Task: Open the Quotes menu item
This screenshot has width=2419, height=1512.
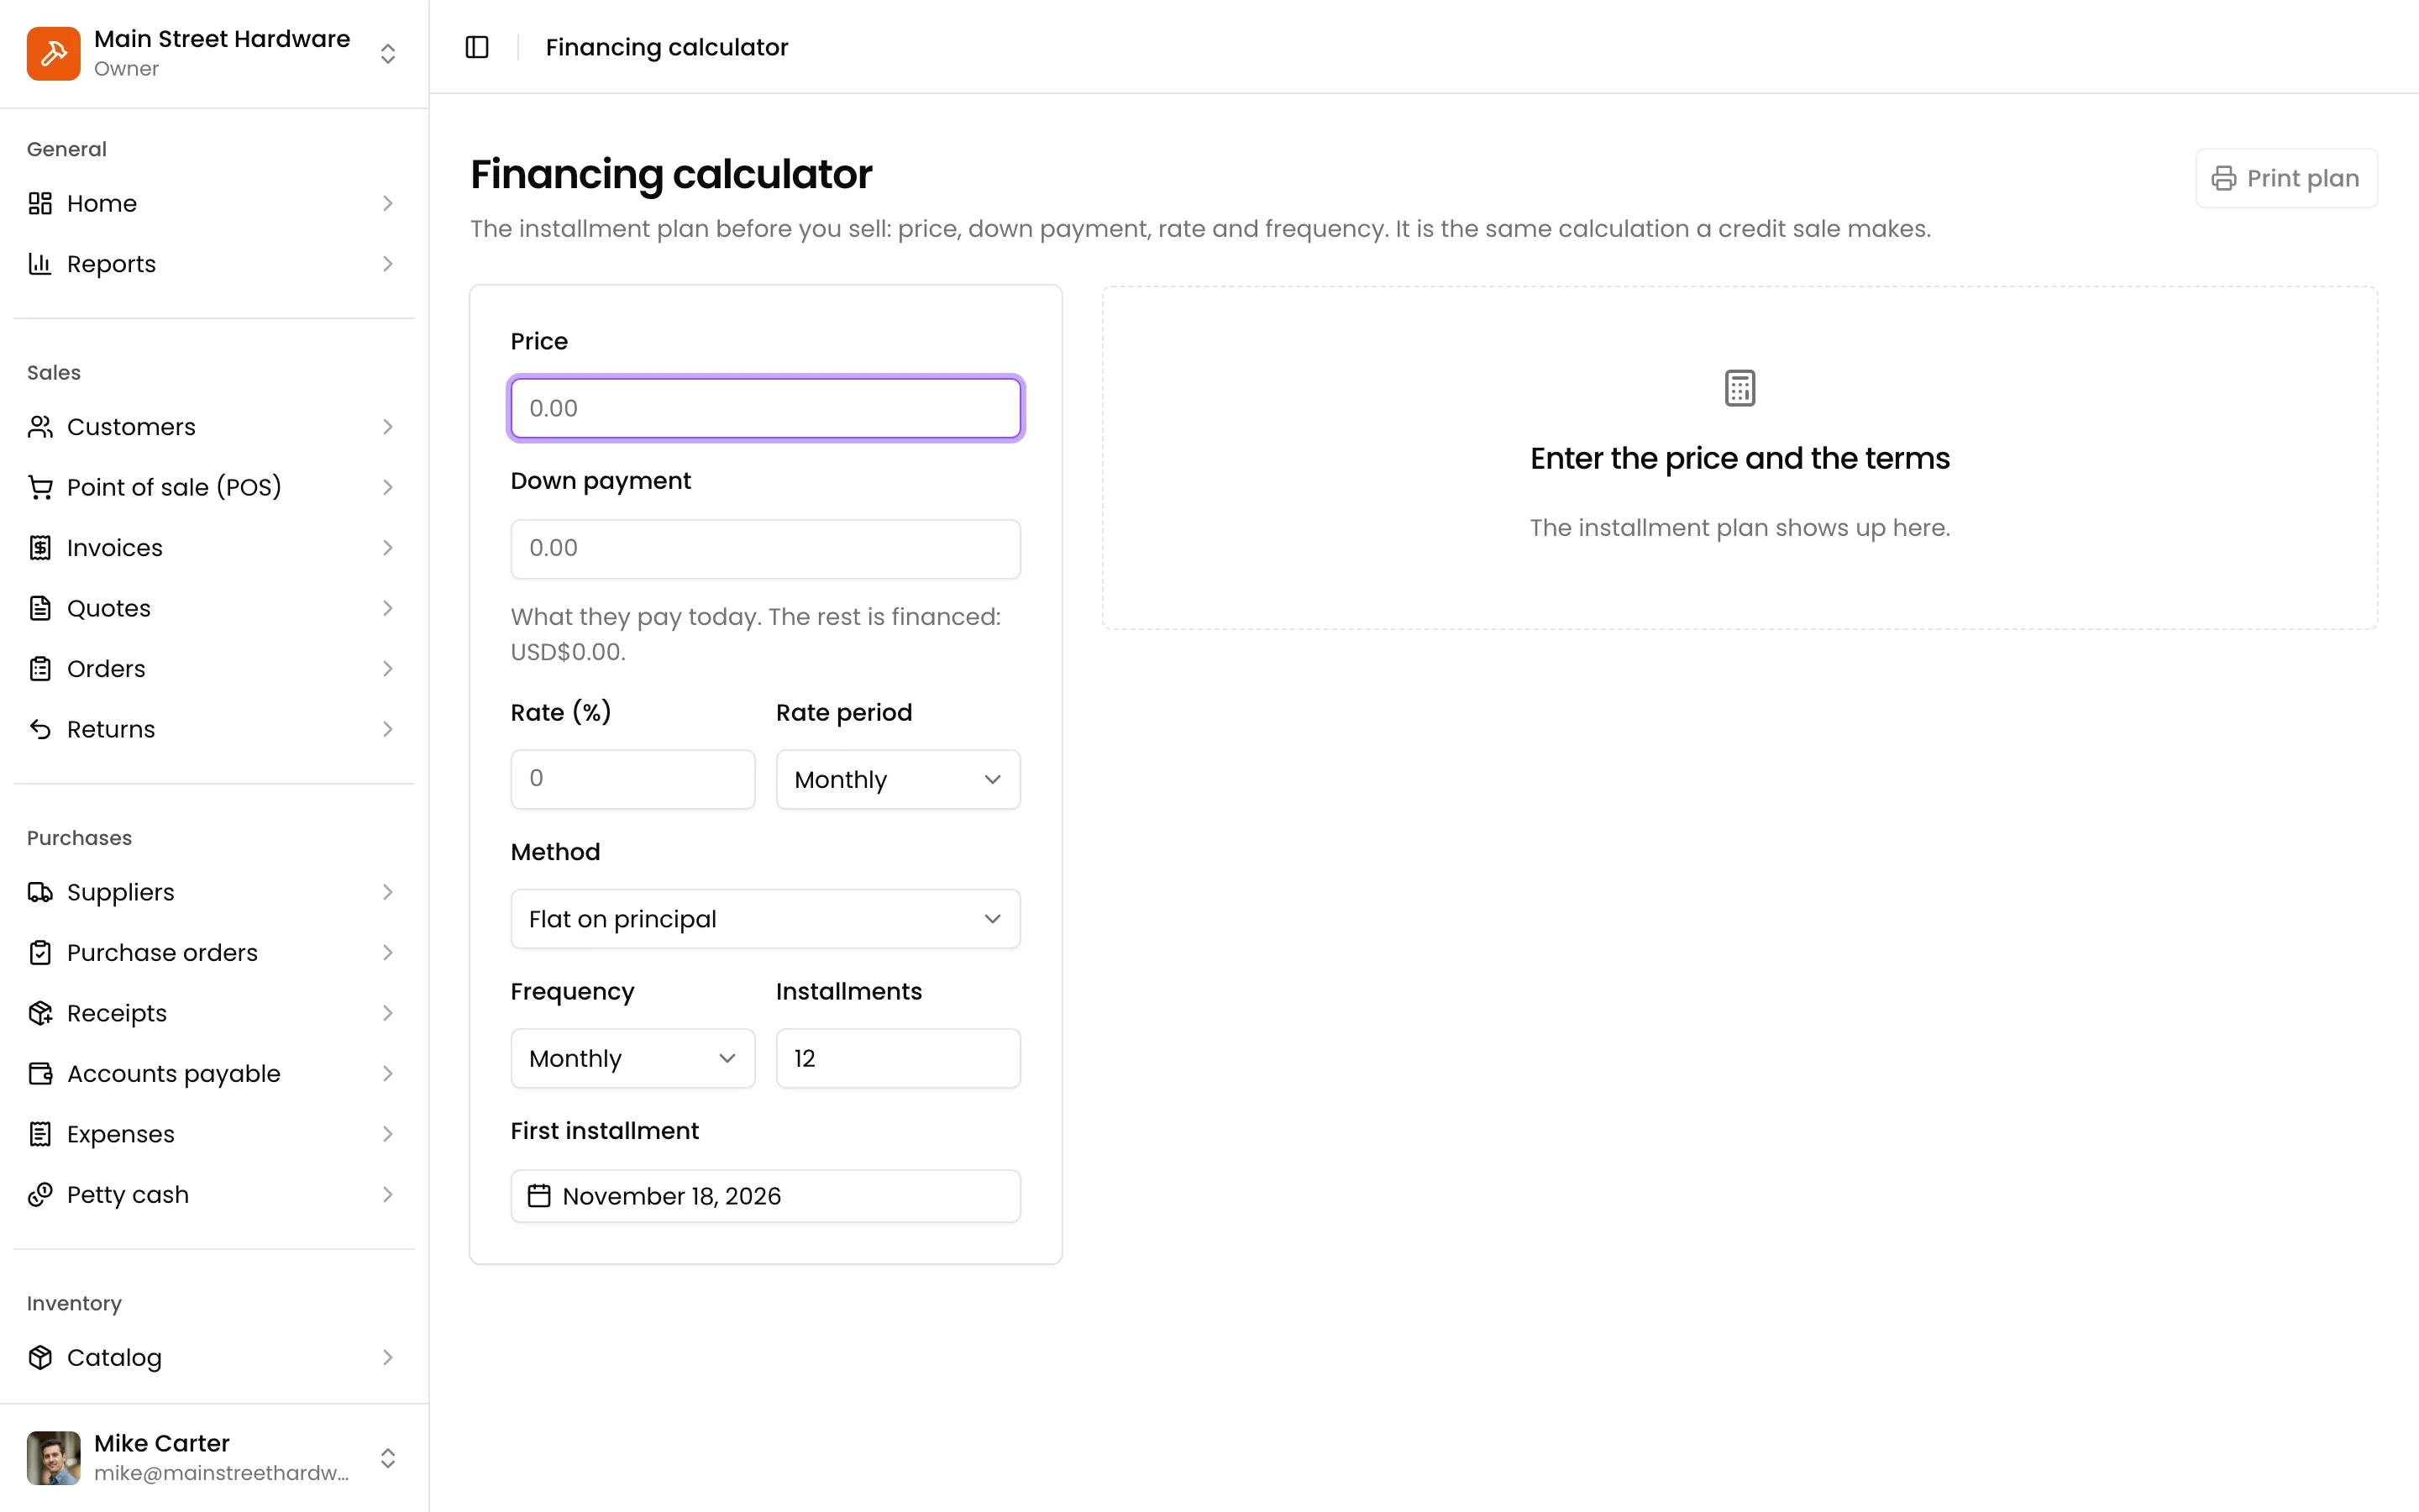Action: point(214,608)
